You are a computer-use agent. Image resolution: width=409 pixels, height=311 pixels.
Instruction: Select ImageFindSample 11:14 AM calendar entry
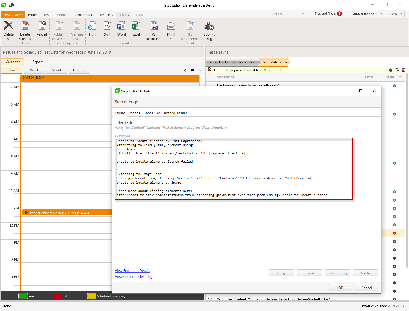point(67,213)
